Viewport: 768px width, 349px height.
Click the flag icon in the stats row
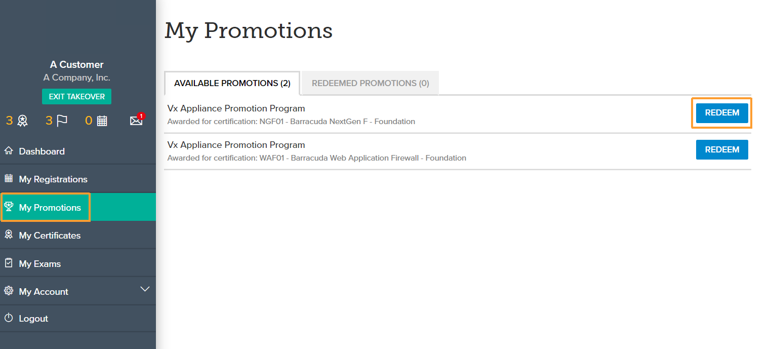pyautogui.click(x=62, y=121)
